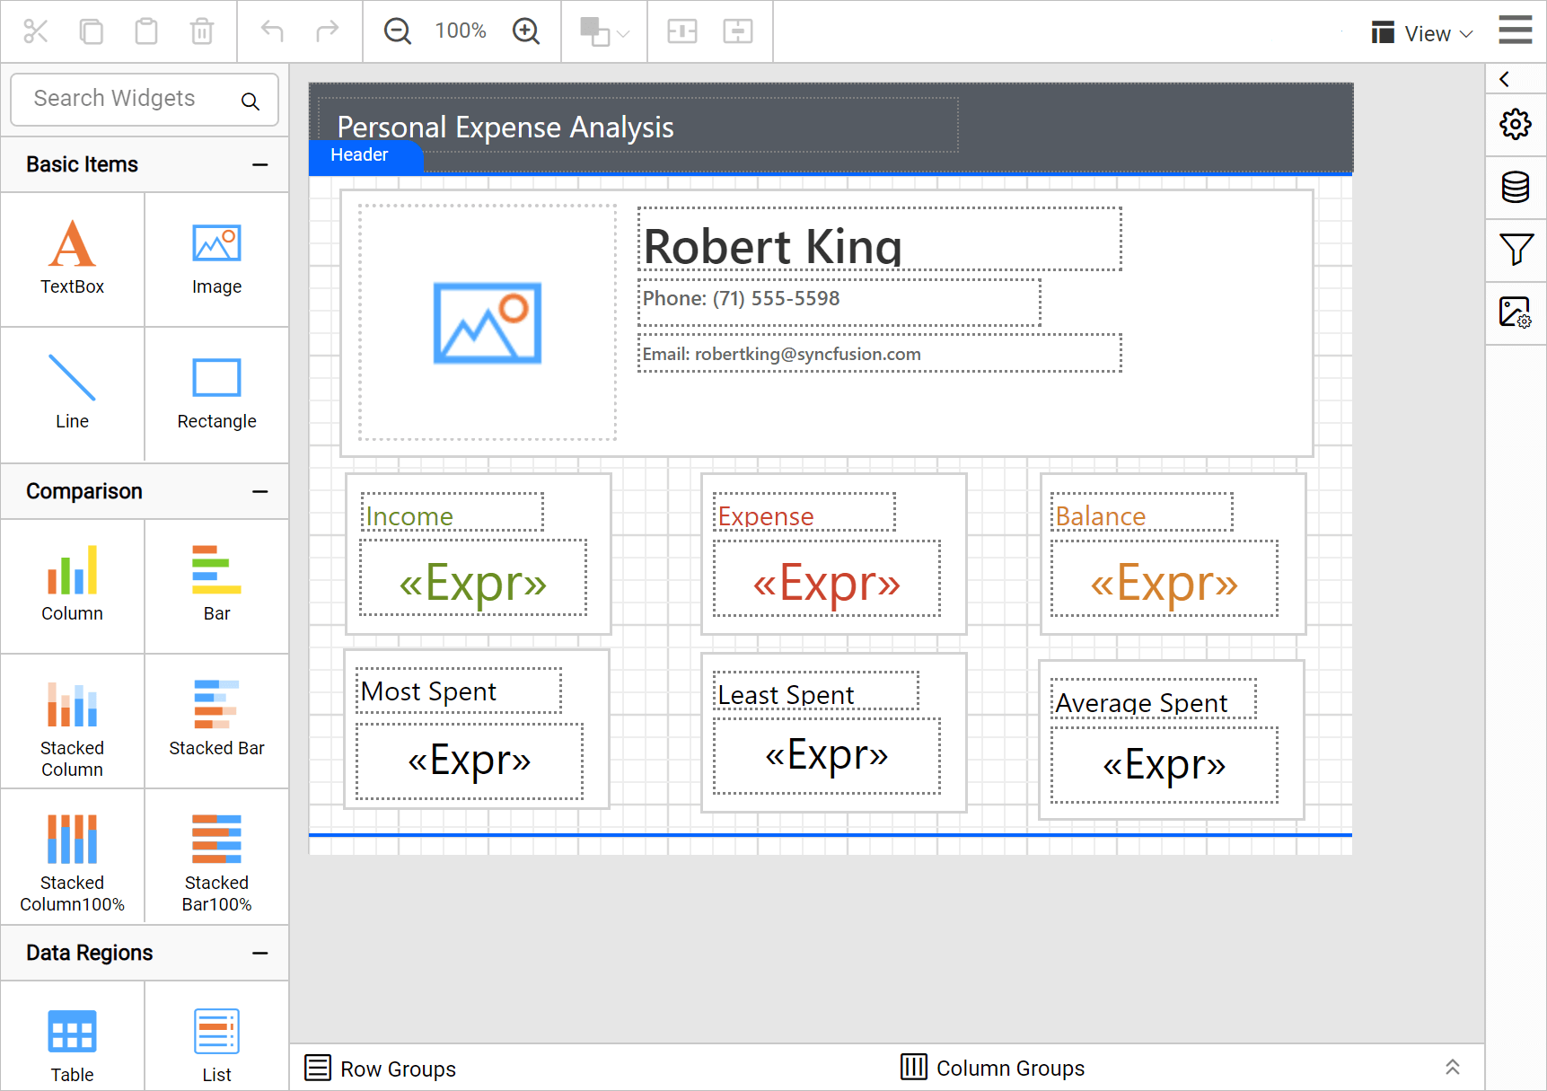Open the Properties gear icon
This screenshot has width=1547, height=1091.
[1516, 125]
